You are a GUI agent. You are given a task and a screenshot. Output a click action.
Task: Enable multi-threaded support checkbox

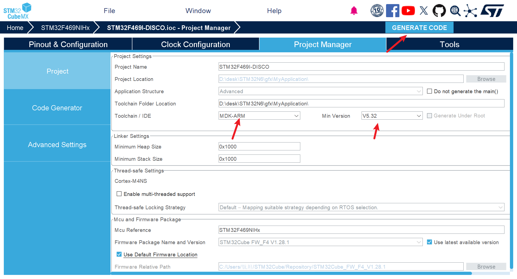pos(119,194)
